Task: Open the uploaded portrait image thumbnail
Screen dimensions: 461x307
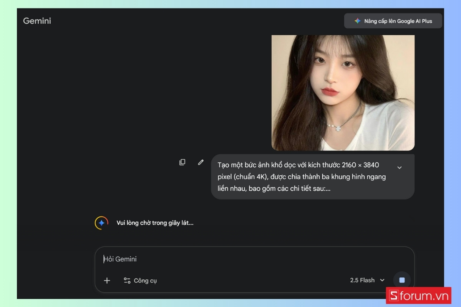Action: pos(343,92)
